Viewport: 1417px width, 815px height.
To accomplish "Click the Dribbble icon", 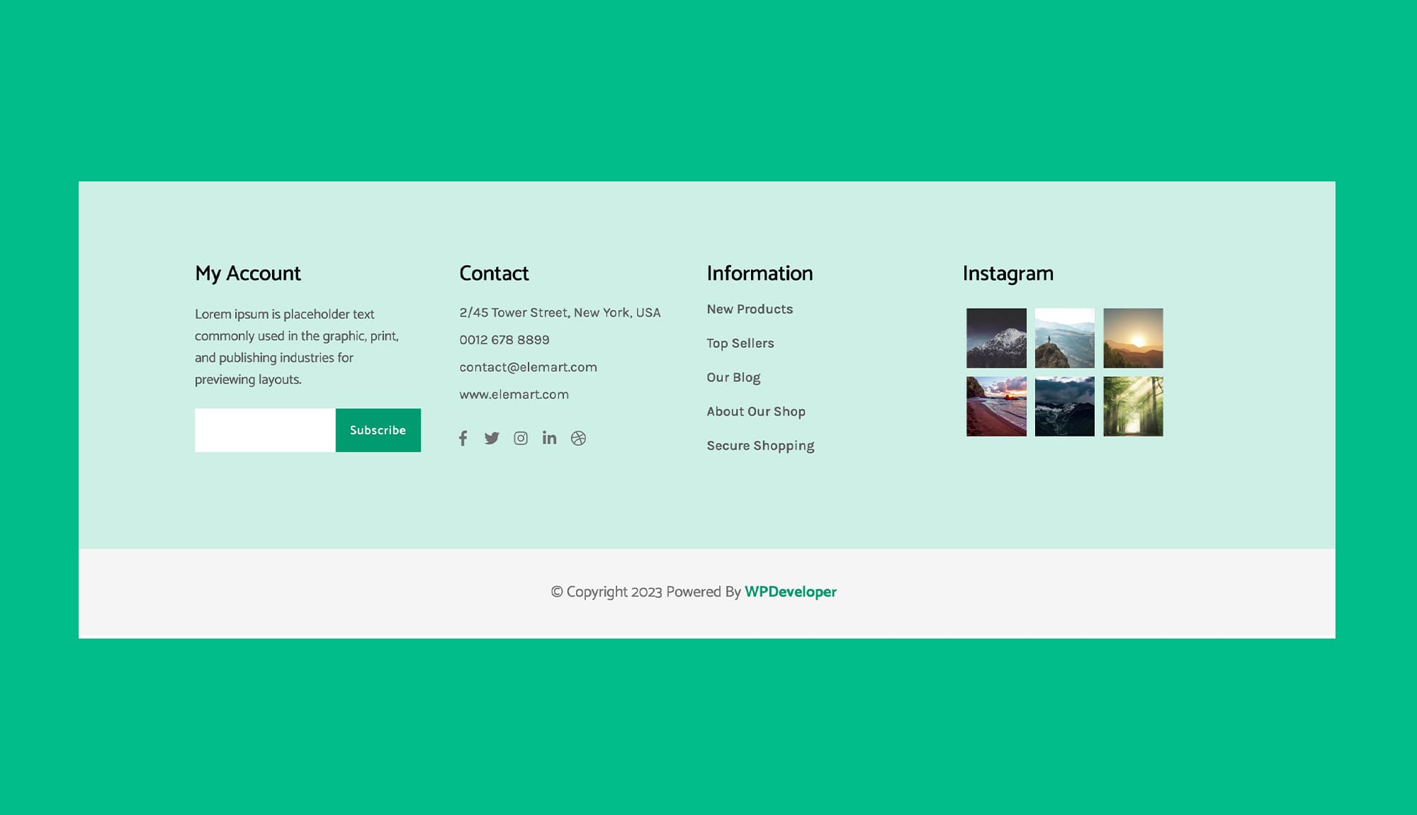I will click(x=578, y=438).
